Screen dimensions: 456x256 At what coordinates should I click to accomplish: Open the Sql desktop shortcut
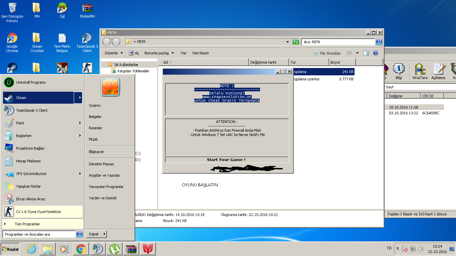[x=62, y=10]
